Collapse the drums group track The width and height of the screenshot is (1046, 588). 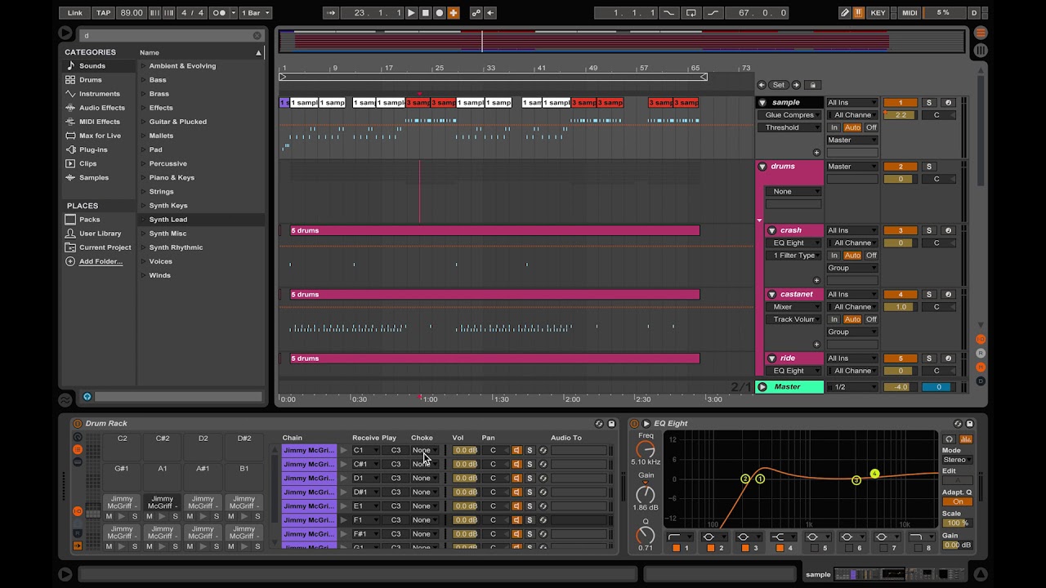point(762,167)
